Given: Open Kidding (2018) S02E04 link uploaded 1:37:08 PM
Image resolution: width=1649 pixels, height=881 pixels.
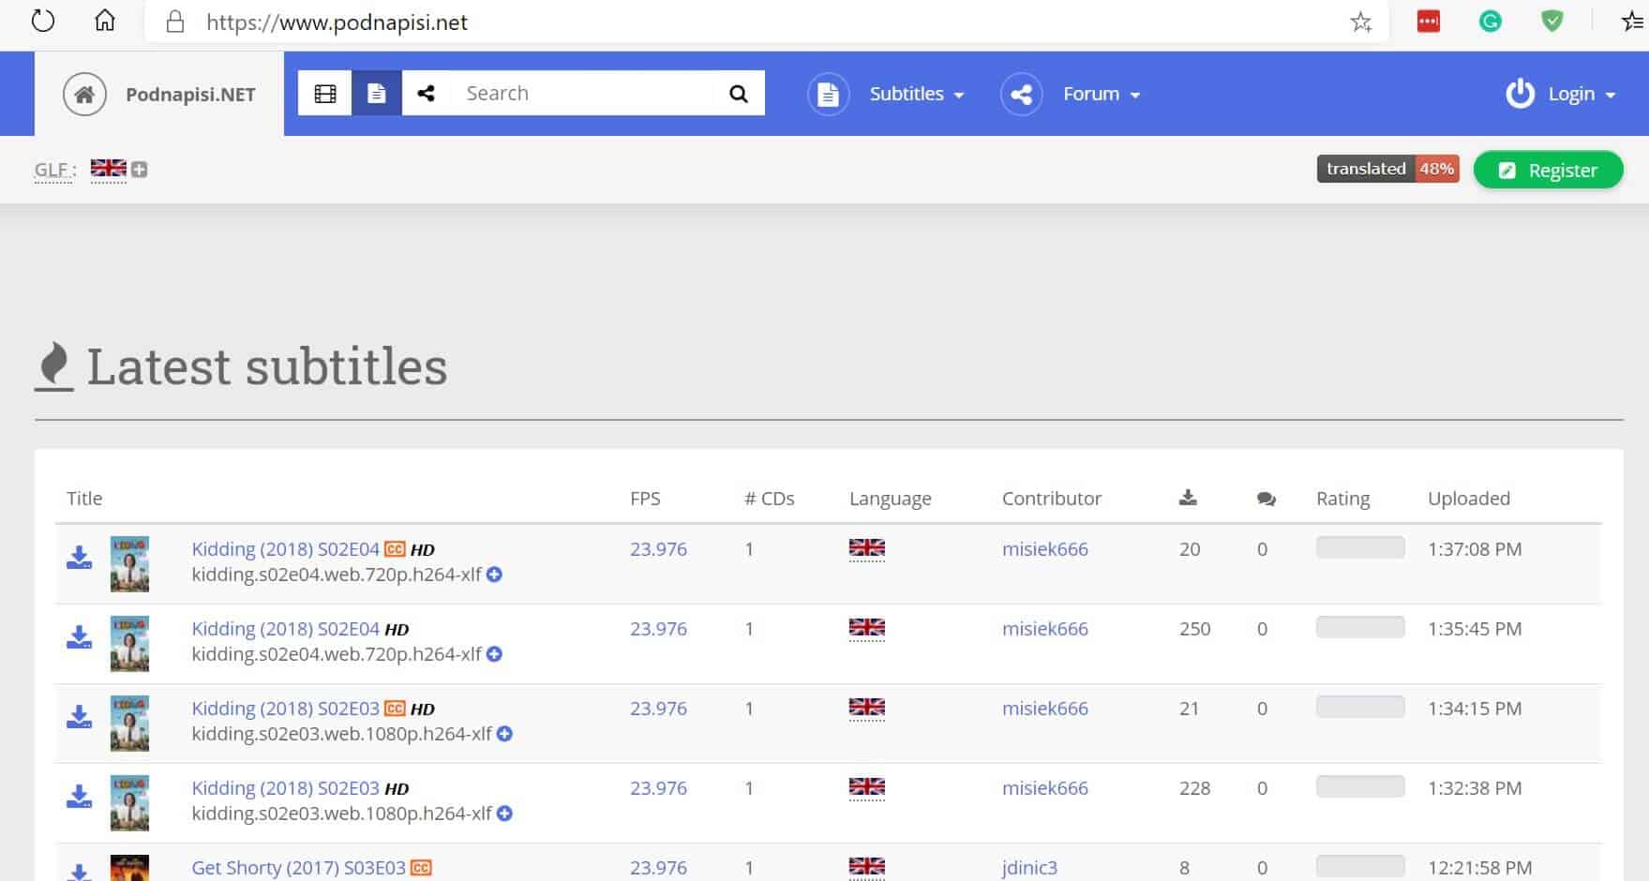Looking at the screenshot, I should (x=285, y=549).
